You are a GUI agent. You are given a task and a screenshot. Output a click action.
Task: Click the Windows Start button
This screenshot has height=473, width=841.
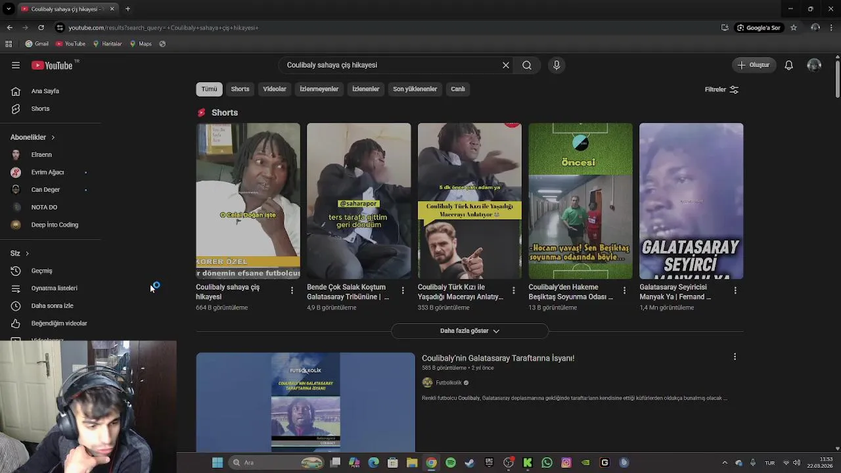pyautogui.click(x=217, y=462)
